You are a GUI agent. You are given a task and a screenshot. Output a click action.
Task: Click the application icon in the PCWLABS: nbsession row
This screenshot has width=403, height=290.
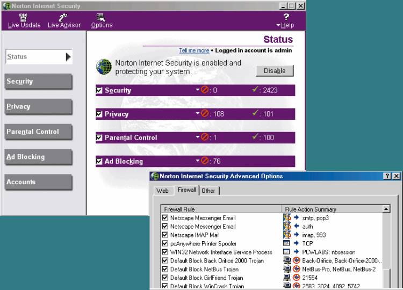pos(286,251)
